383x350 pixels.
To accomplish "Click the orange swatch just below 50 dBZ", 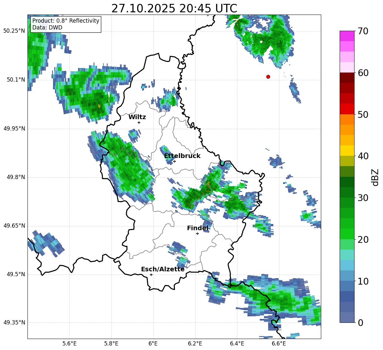I will [347, 119].
